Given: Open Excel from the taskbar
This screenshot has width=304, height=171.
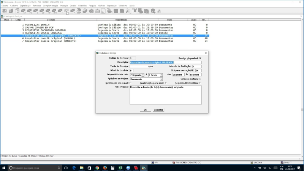Looking at the screenshot, I should [120, 168].
